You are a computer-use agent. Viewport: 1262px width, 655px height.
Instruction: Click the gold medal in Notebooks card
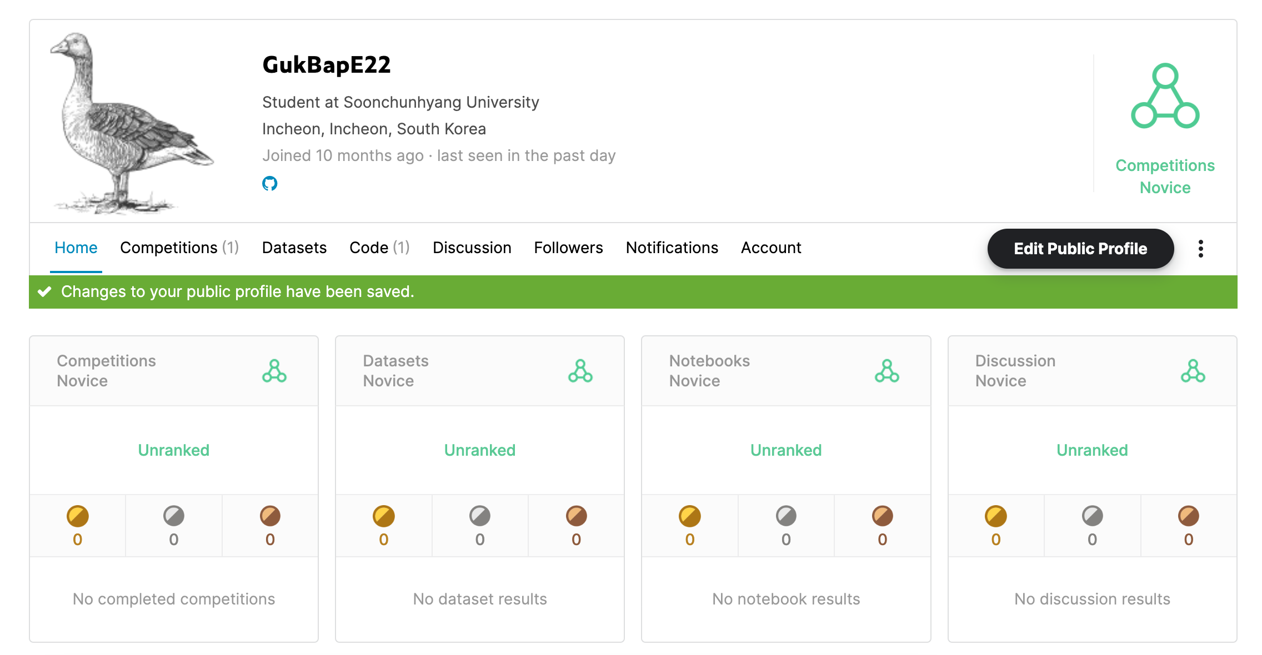[690, 516]
